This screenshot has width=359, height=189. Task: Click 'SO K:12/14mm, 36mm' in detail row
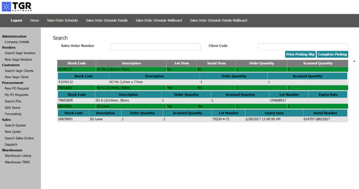tap(113, 100)
